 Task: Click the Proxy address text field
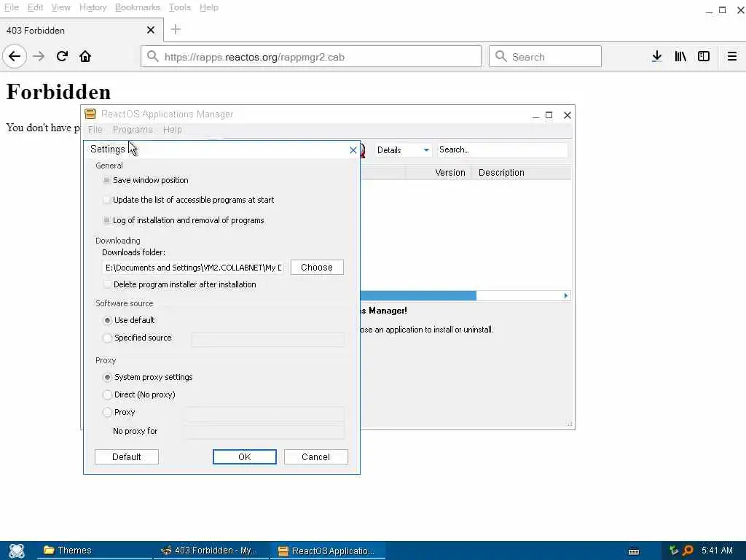coord(264,413)
